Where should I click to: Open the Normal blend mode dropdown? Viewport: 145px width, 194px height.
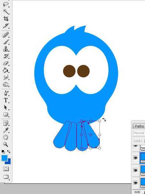coord(139,133)
